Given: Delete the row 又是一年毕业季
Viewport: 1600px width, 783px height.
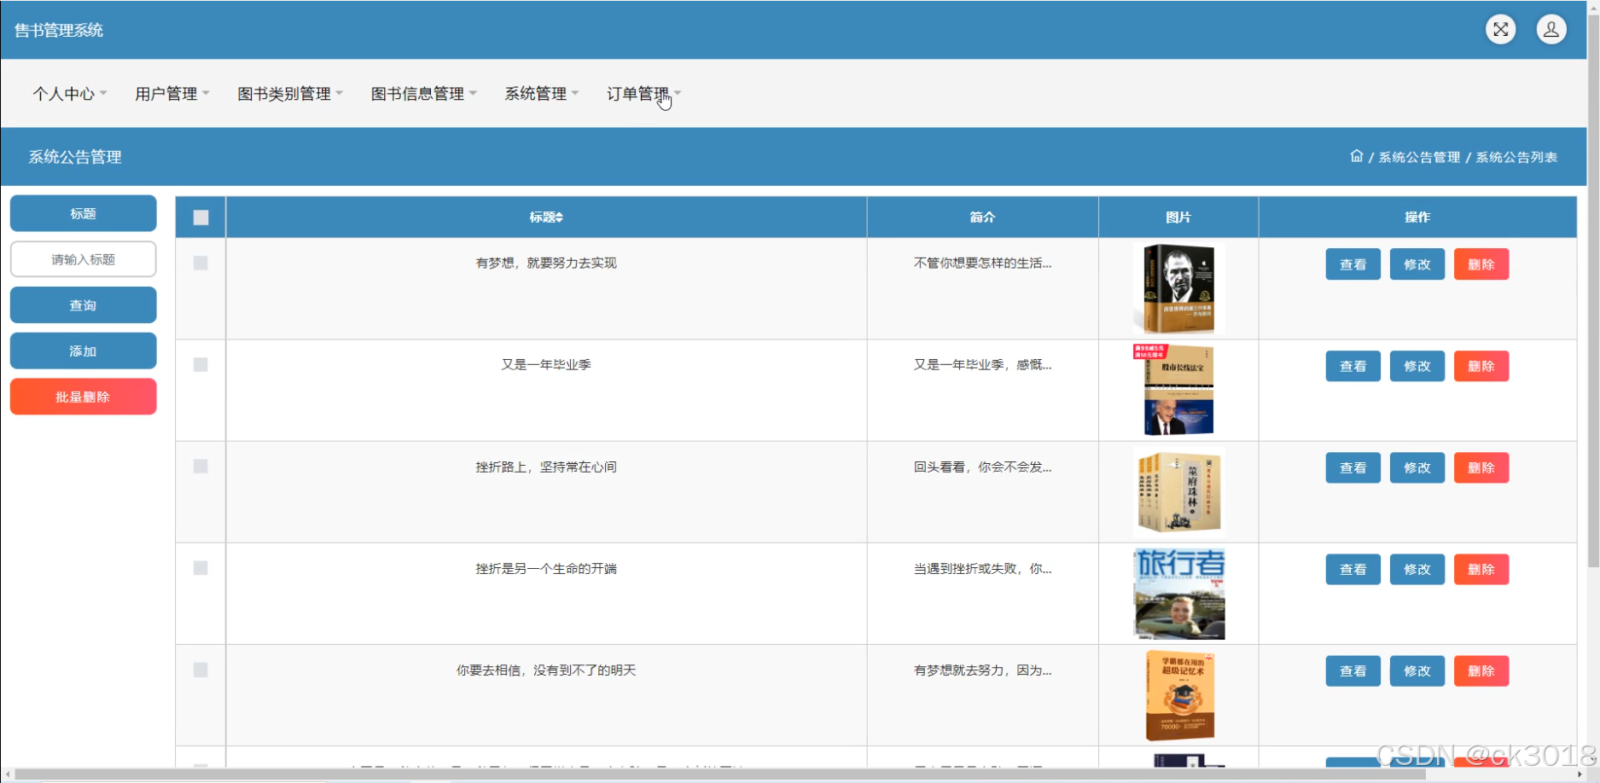Looking at the screenshot, I should [1481, 366].
